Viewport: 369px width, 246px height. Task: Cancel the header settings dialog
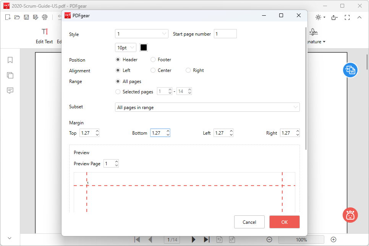click(249, 222)
